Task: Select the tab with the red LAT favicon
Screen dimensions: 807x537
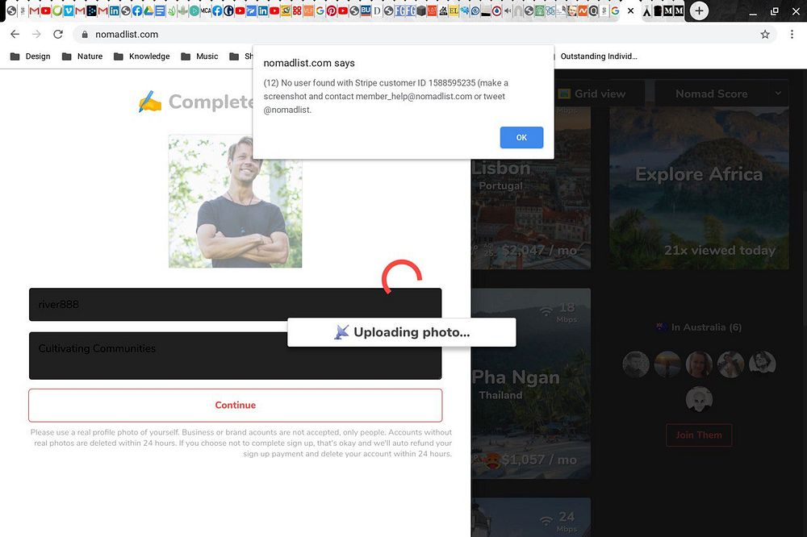Action: pos(432,10)
